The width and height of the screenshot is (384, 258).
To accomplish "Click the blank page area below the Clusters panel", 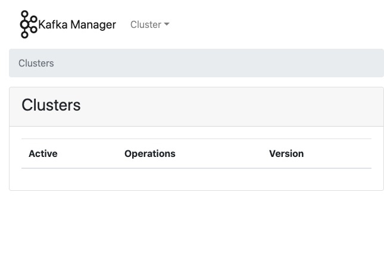I will click(196, 226).
